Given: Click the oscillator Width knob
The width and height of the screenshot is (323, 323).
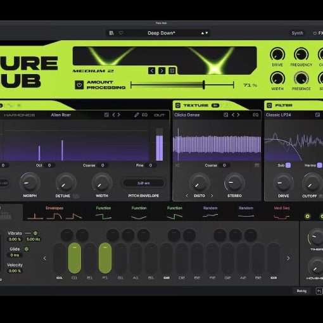Looking at the screenshot, I should [102, 182].
